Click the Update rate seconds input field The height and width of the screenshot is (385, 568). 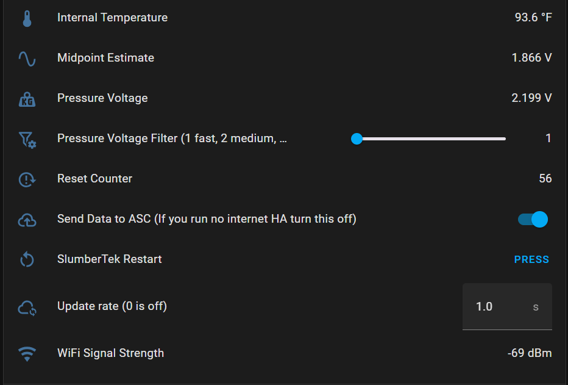(507, 307)
